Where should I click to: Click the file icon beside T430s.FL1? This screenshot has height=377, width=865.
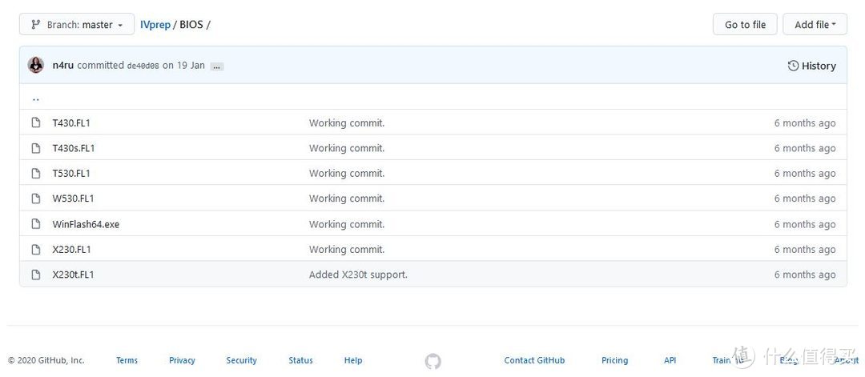point(36,148)
